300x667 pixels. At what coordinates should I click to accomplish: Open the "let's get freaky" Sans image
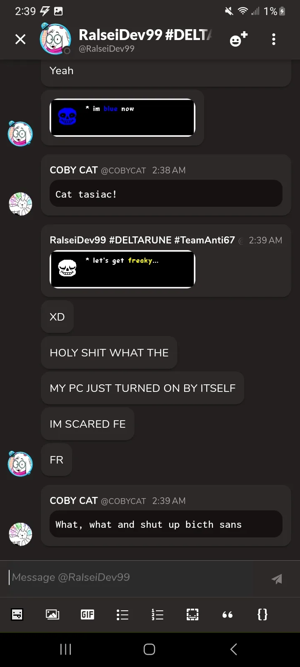122,269
